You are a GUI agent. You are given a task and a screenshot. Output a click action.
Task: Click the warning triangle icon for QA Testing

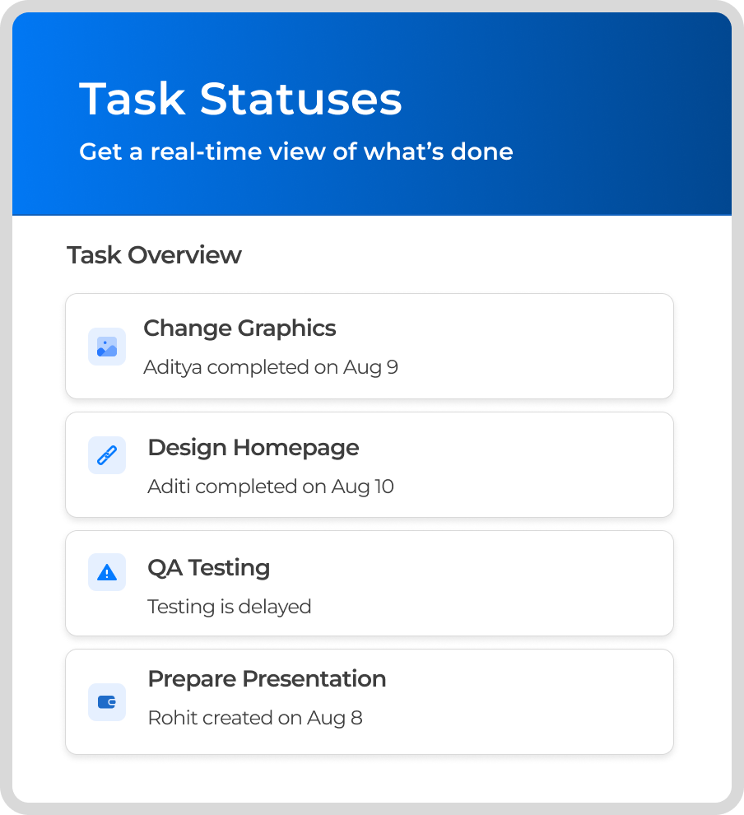pyautogui.click(x=107, y=572)
